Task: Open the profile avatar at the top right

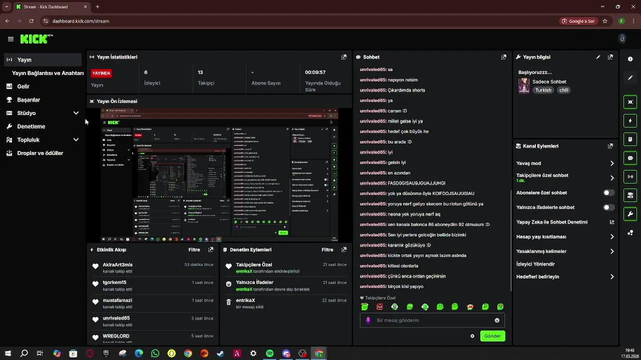Action: click(622, 39)
